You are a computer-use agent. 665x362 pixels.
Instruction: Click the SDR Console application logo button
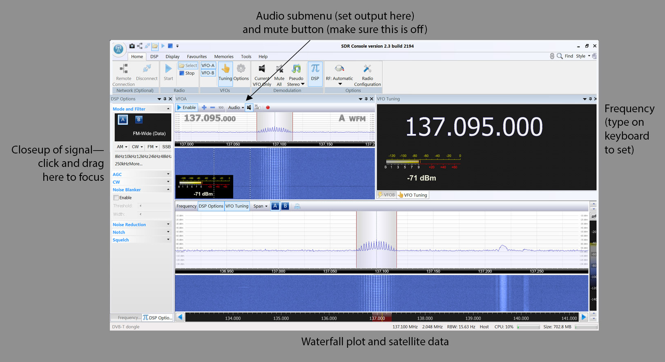click(118, 49)
